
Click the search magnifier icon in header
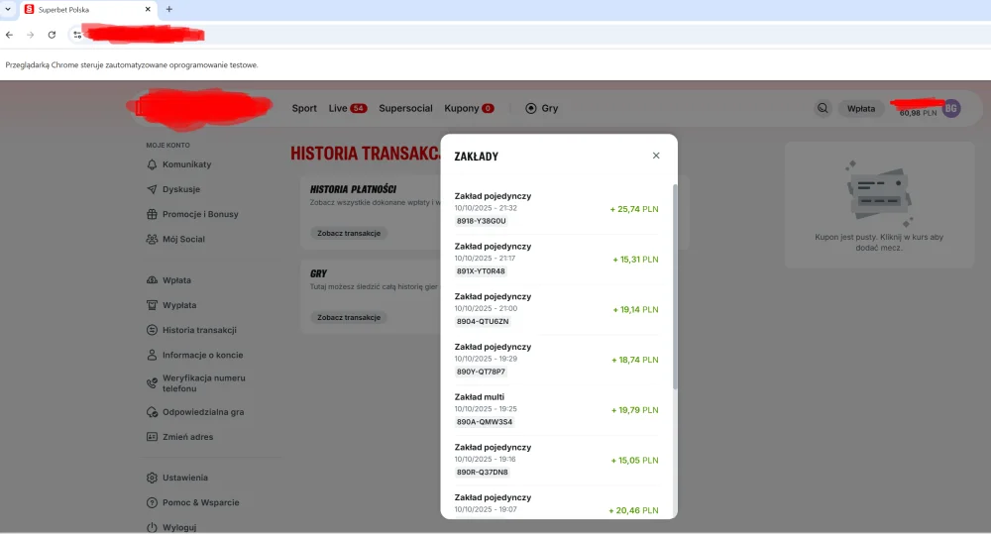(823, 108)
